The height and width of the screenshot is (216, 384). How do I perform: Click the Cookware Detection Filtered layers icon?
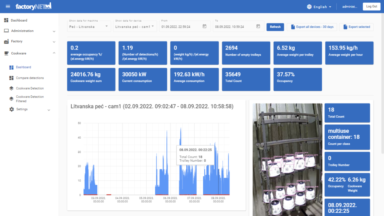pyautogui.click(x=11, y=99)
